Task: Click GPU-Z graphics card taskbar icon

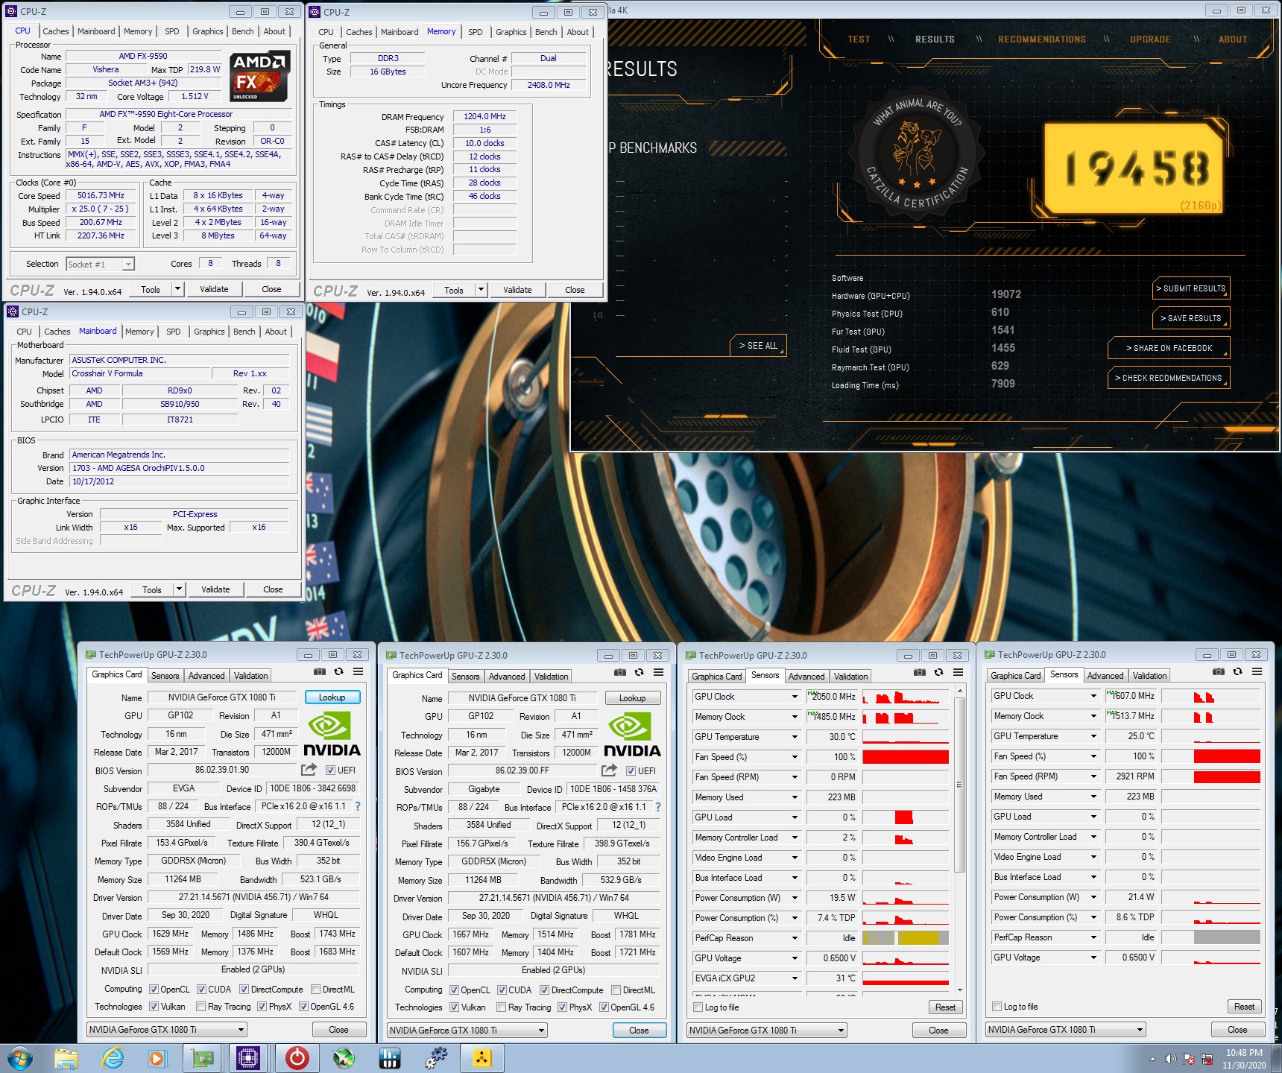Action: click(202, 1058)
